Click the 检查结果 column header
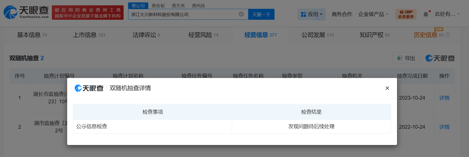 [311, 112]
